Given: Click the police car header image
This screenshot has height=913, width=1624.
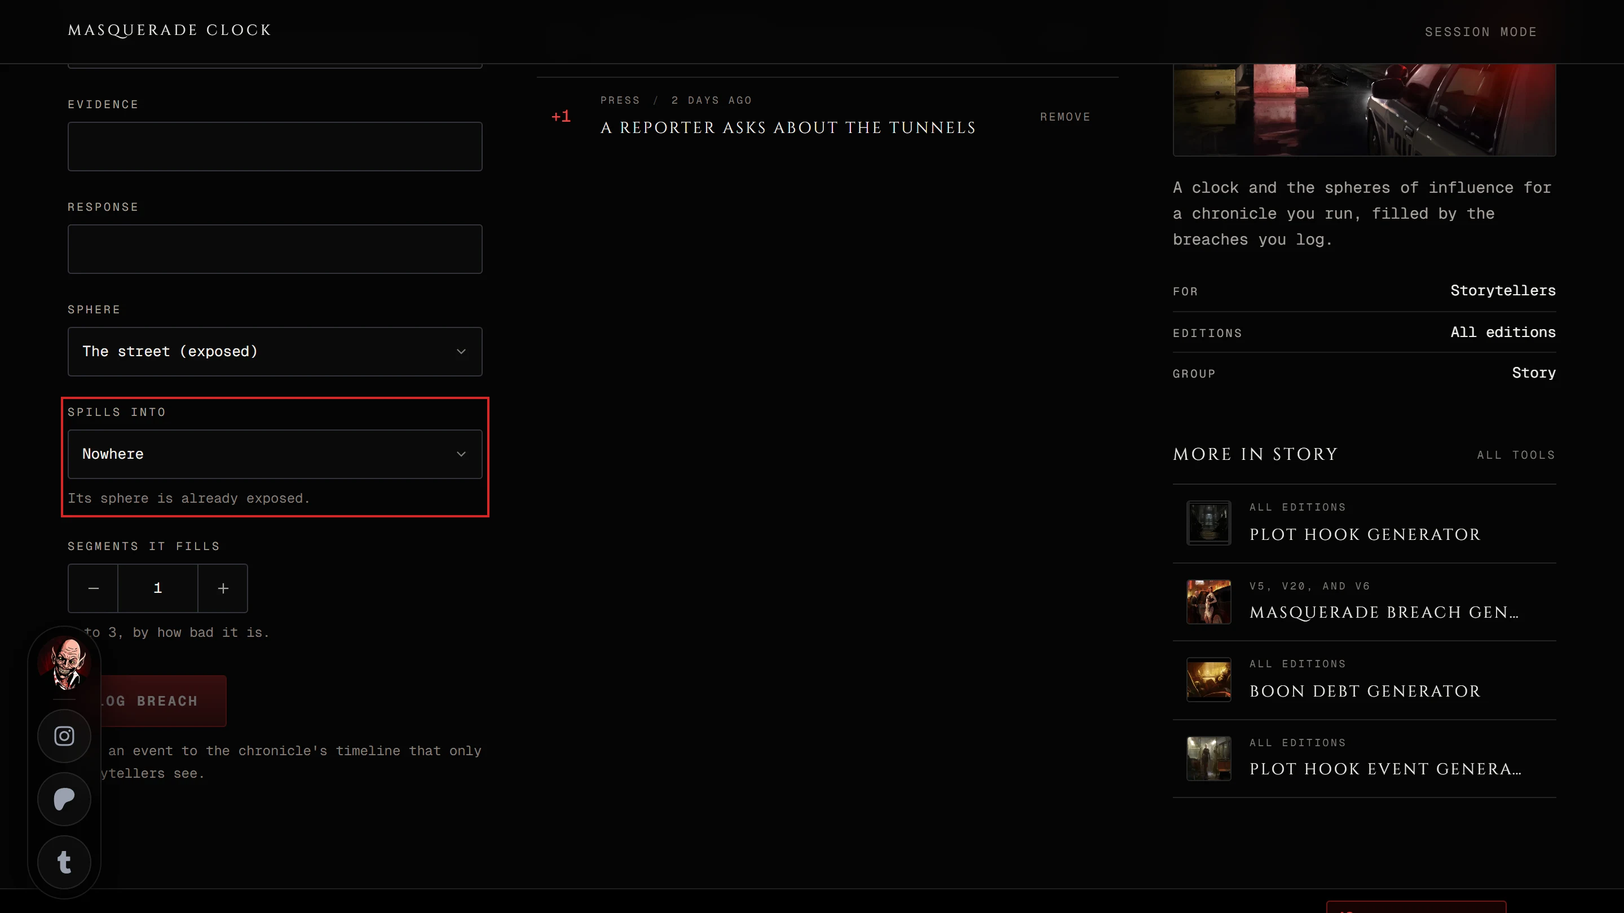Looking at the screenshot, I should (1364, 110).
